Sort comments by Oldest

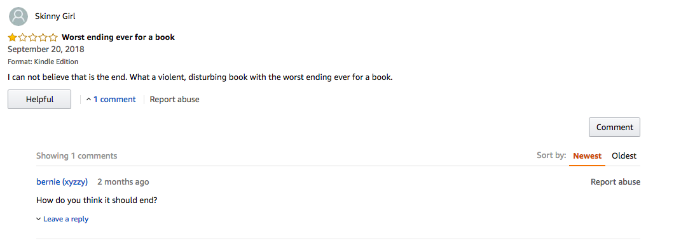[624, 156]
